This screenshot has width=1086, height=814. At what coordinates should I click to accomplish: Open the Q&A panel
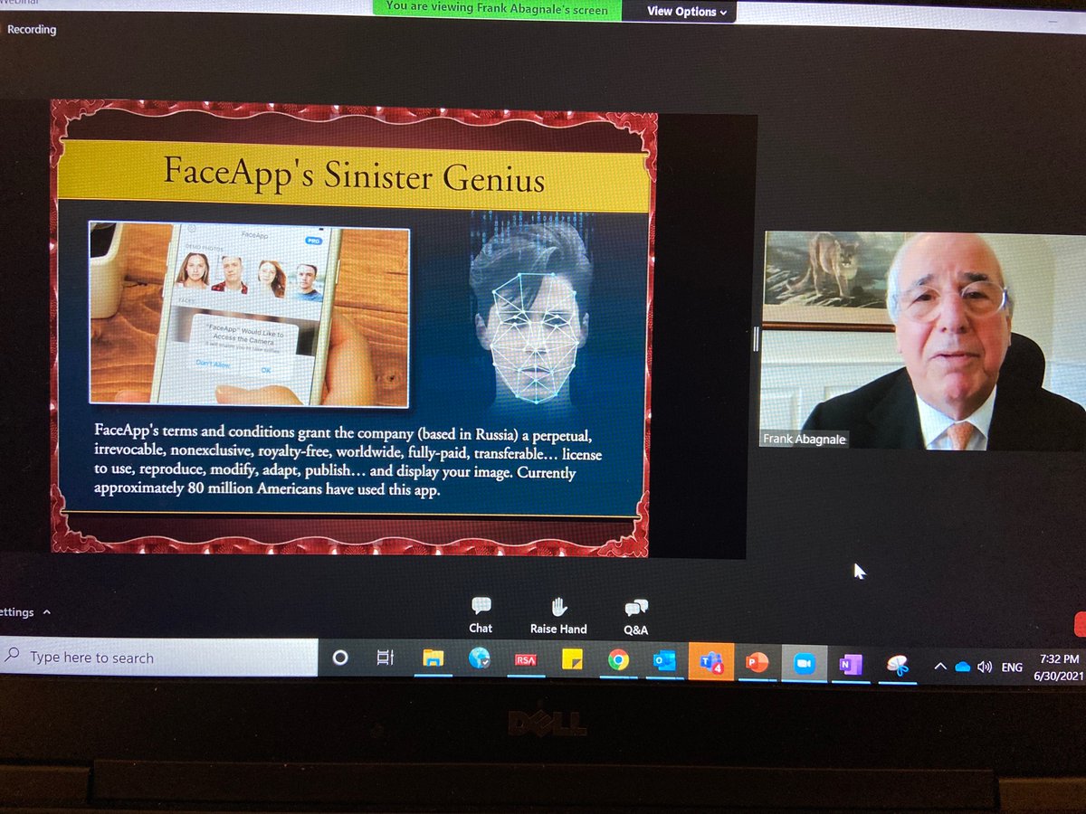tap(636, 617)
